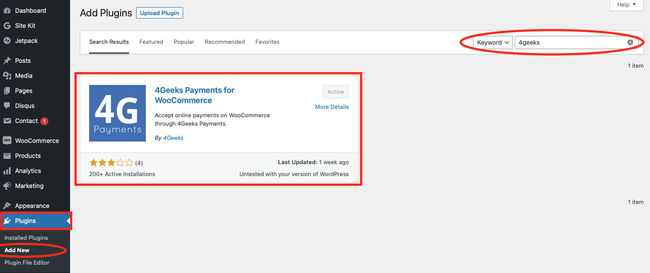Click the Posts pushpin icon
The image size is (650, 273).
click(x=7, y=61)
